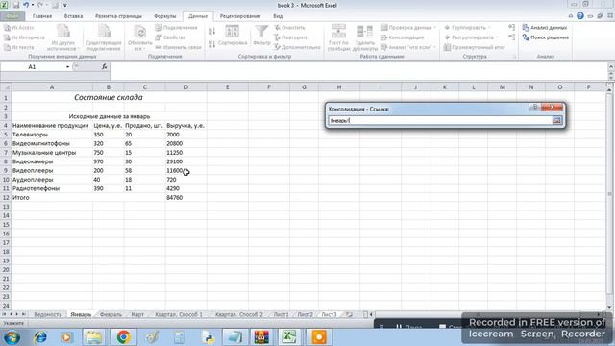Toggle the Фильтр funnel icon
615x346 pixels.
(x=261, y=32)
